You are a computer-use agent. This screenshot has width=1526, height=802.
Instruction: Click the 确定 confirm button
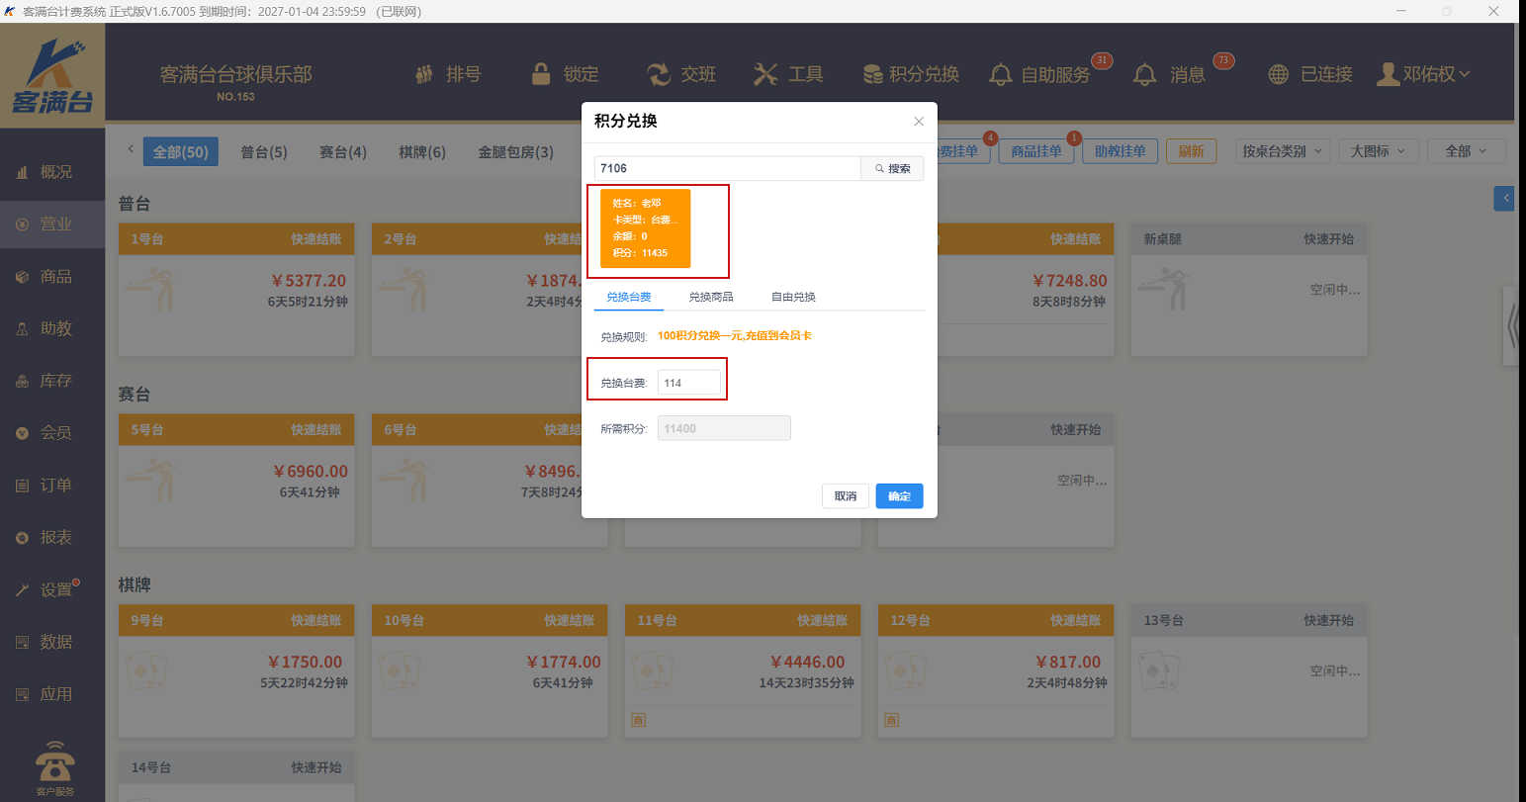coord(899,496)
